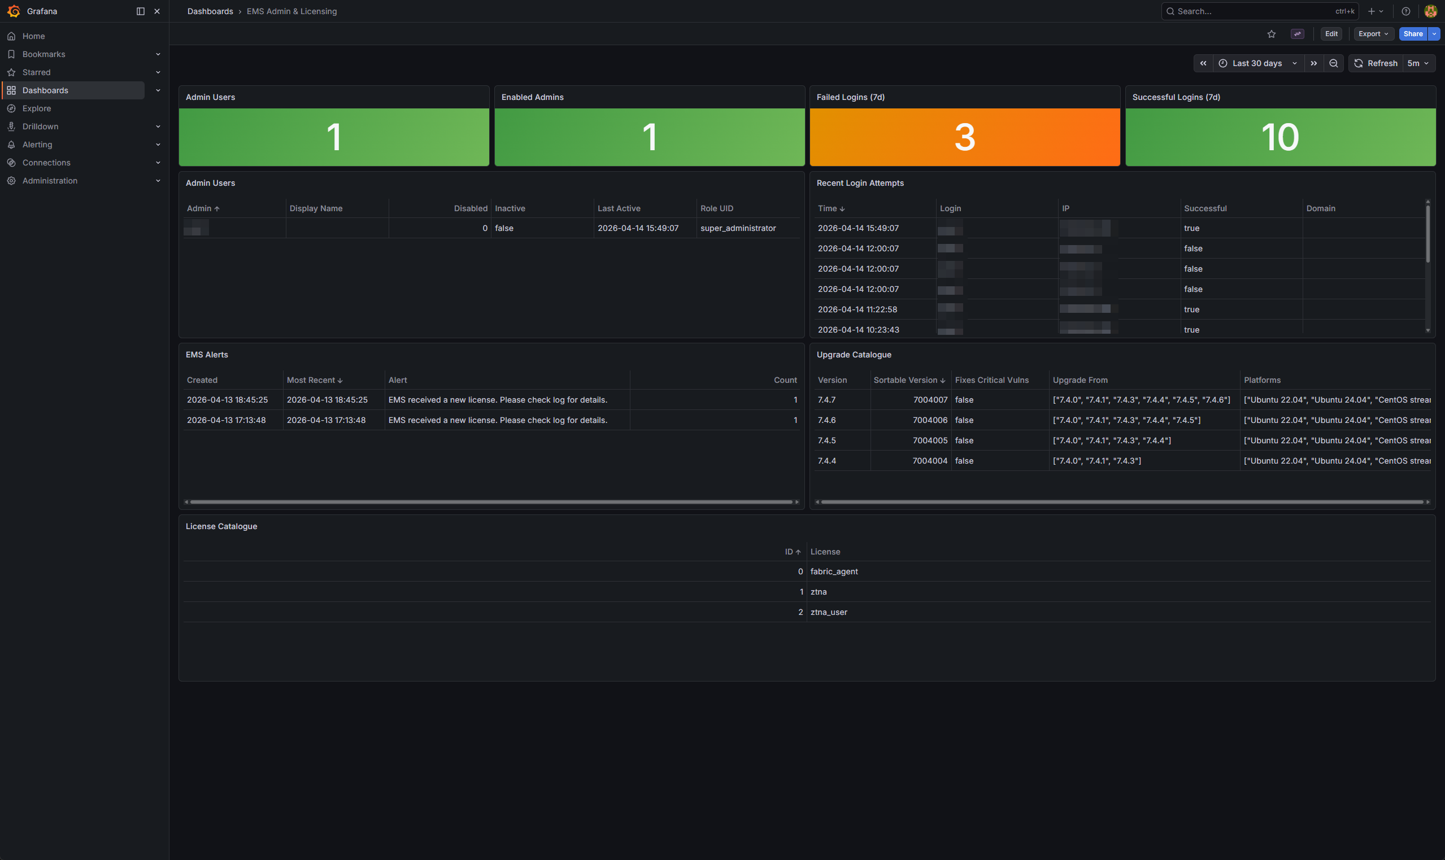Viewport: 1445px width, 860px height.
Task: Open the user profile avatar
Action: 1430,11
